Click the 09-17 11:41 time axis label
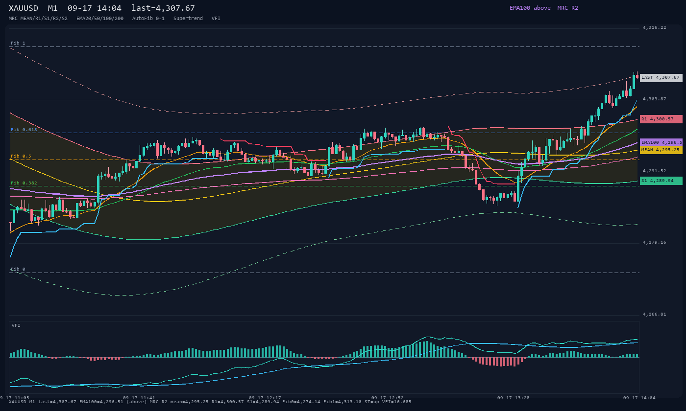This screenshot has width=686, height=411. coord(139,398)
